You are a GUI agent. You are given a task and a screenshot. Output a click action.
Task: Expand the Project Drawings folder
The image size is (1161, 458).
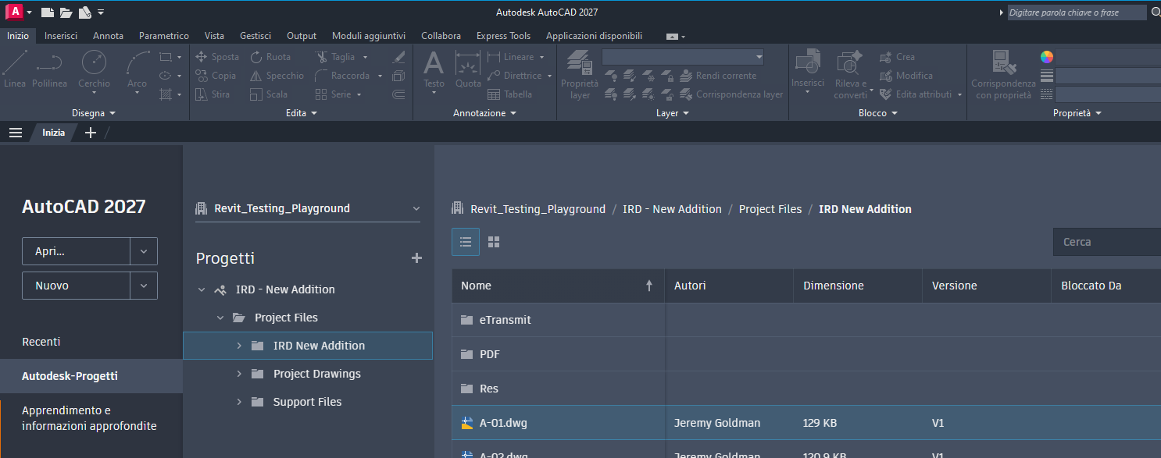(239, 374)
